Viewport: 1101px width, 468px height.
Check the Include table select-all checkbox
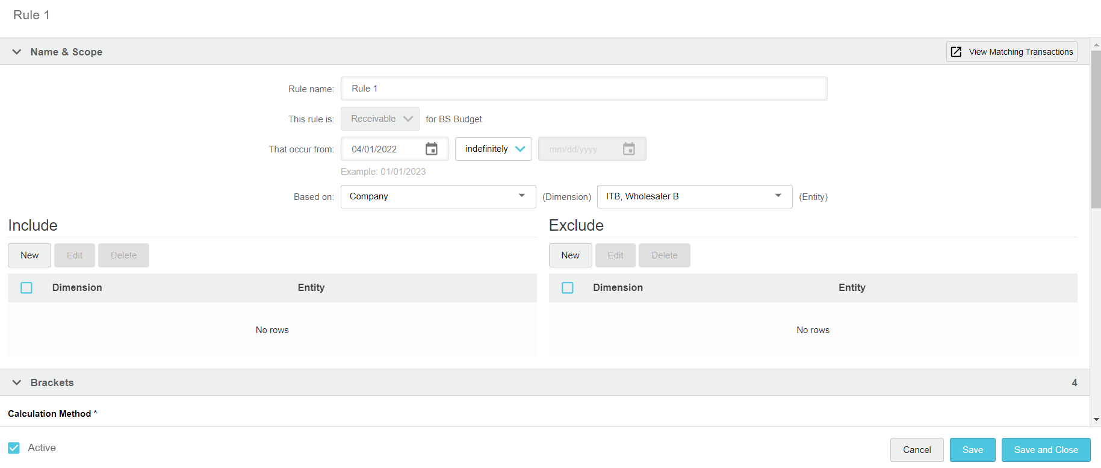tap(26, 288)
